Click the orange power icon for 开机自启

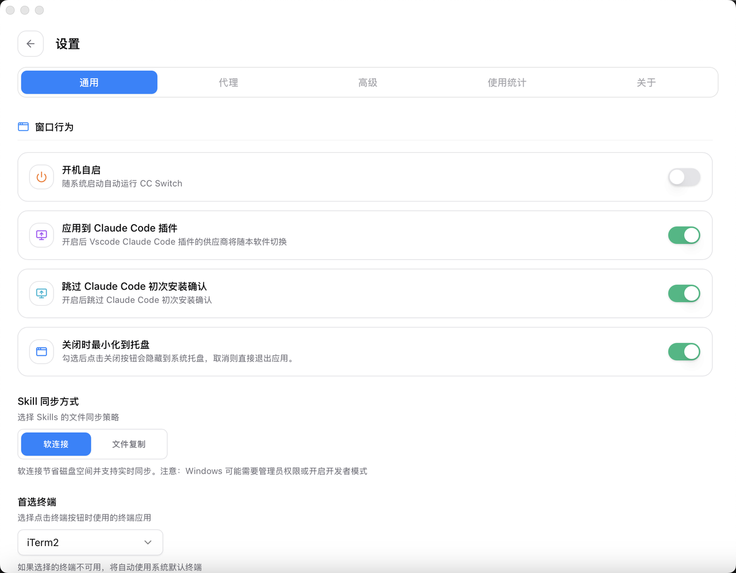(41, 177)
